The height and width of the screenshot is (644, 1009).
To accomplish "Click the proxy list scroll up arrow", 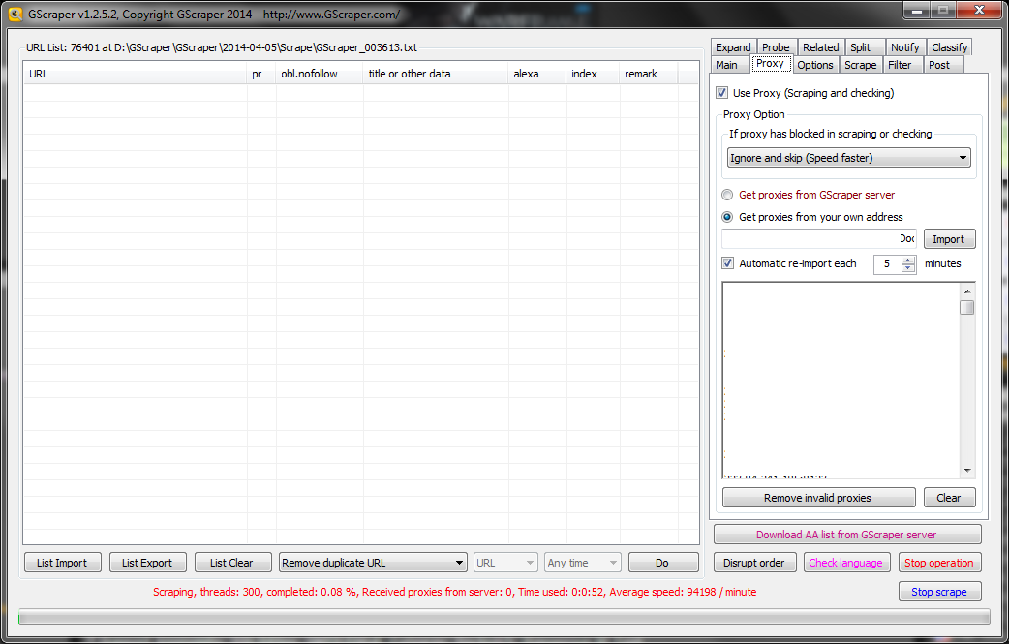I will click(966, 291).
